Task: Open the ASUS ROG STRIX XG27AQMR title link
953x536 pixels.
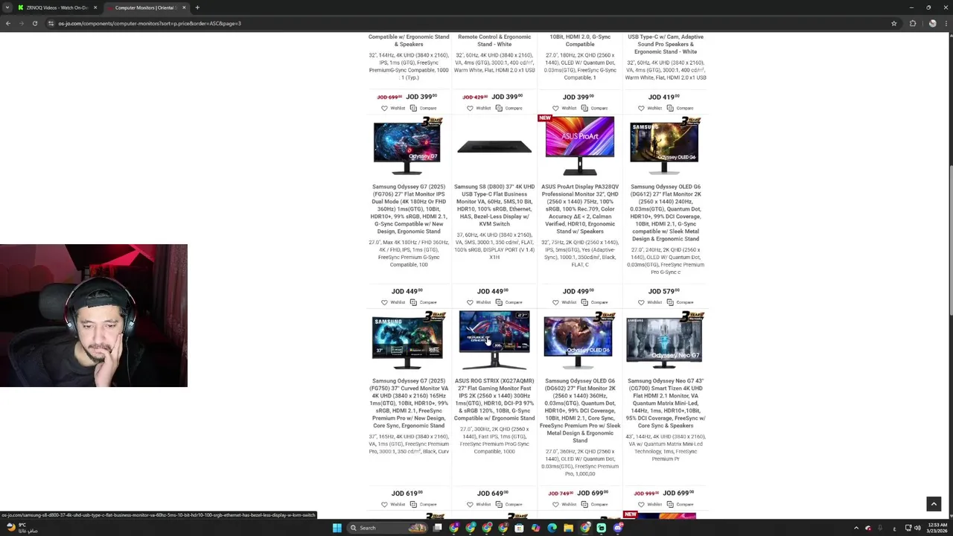Action: 494,400
